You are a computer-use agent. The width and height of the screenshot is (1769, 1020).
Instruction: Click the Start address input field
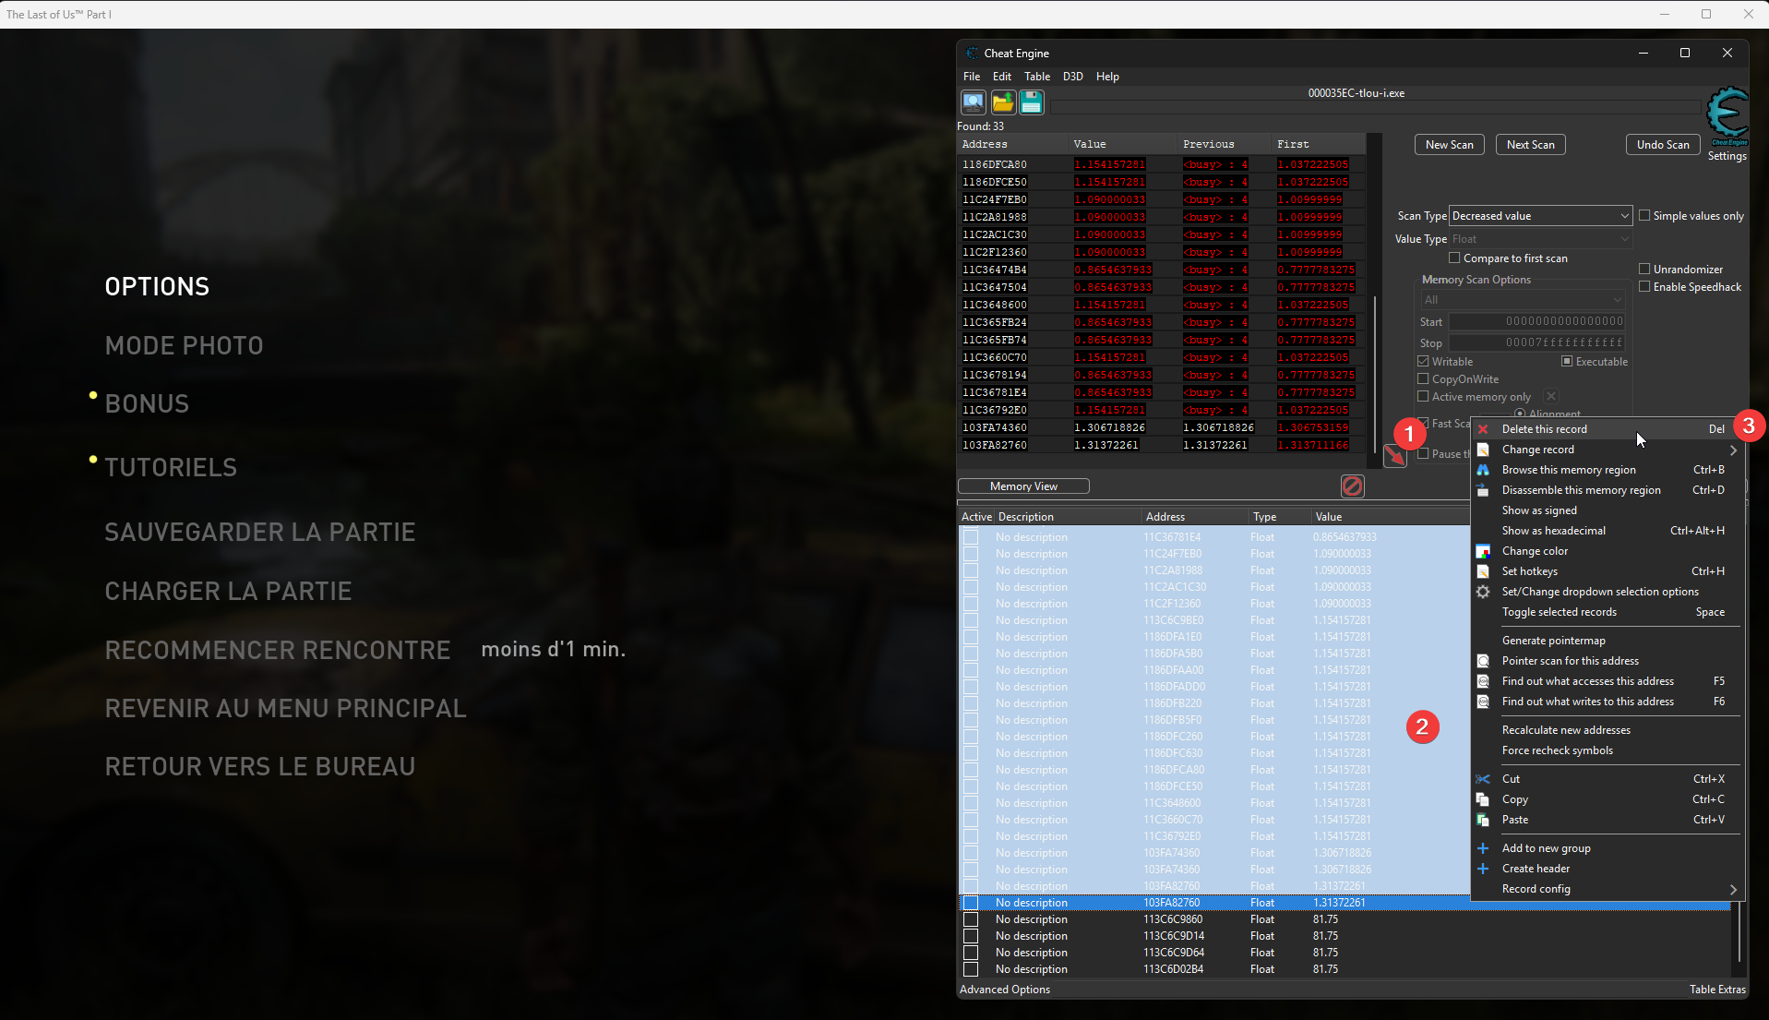(x=1536, y=321)
